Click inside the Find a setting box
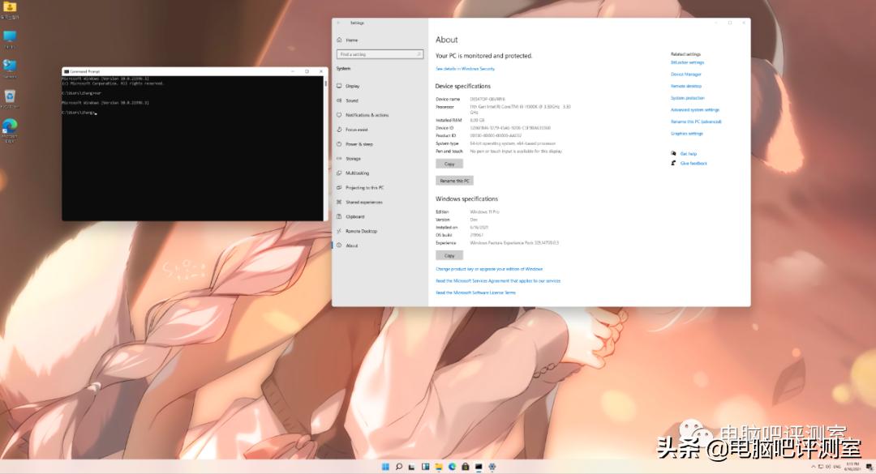This screenshot has height=474, width=876. 380,53
